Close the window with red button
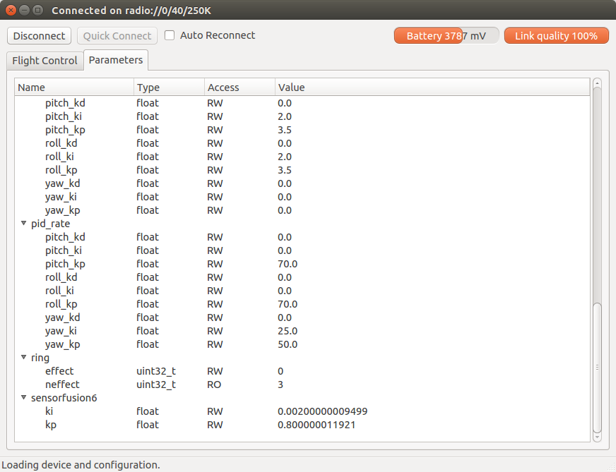The height and width of the screenshot is (472, 616). [11, 10]
